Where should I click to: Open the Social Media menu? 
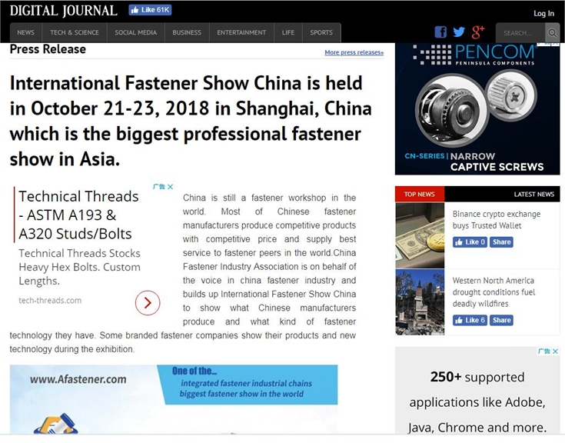(136, 32)
